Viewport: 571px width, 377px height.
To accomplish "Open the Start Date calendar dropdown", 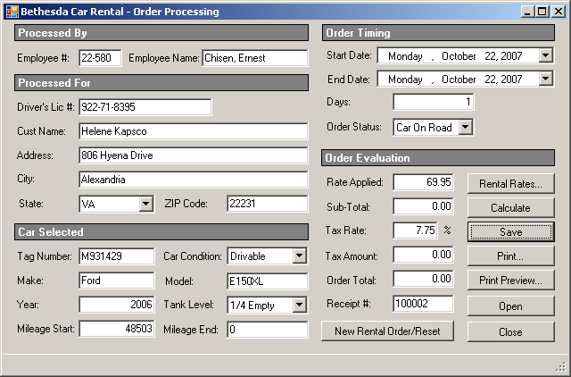I will point(545,55).
